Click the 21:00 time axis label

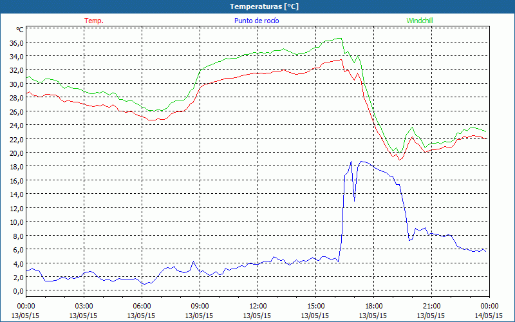(x=431, y=307)
